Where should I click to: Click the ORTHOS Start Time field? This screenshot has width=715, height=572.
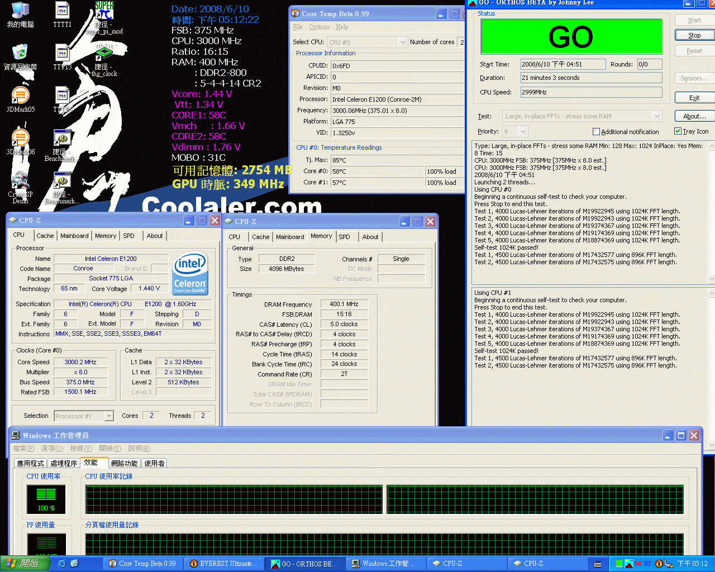point(563,64)
